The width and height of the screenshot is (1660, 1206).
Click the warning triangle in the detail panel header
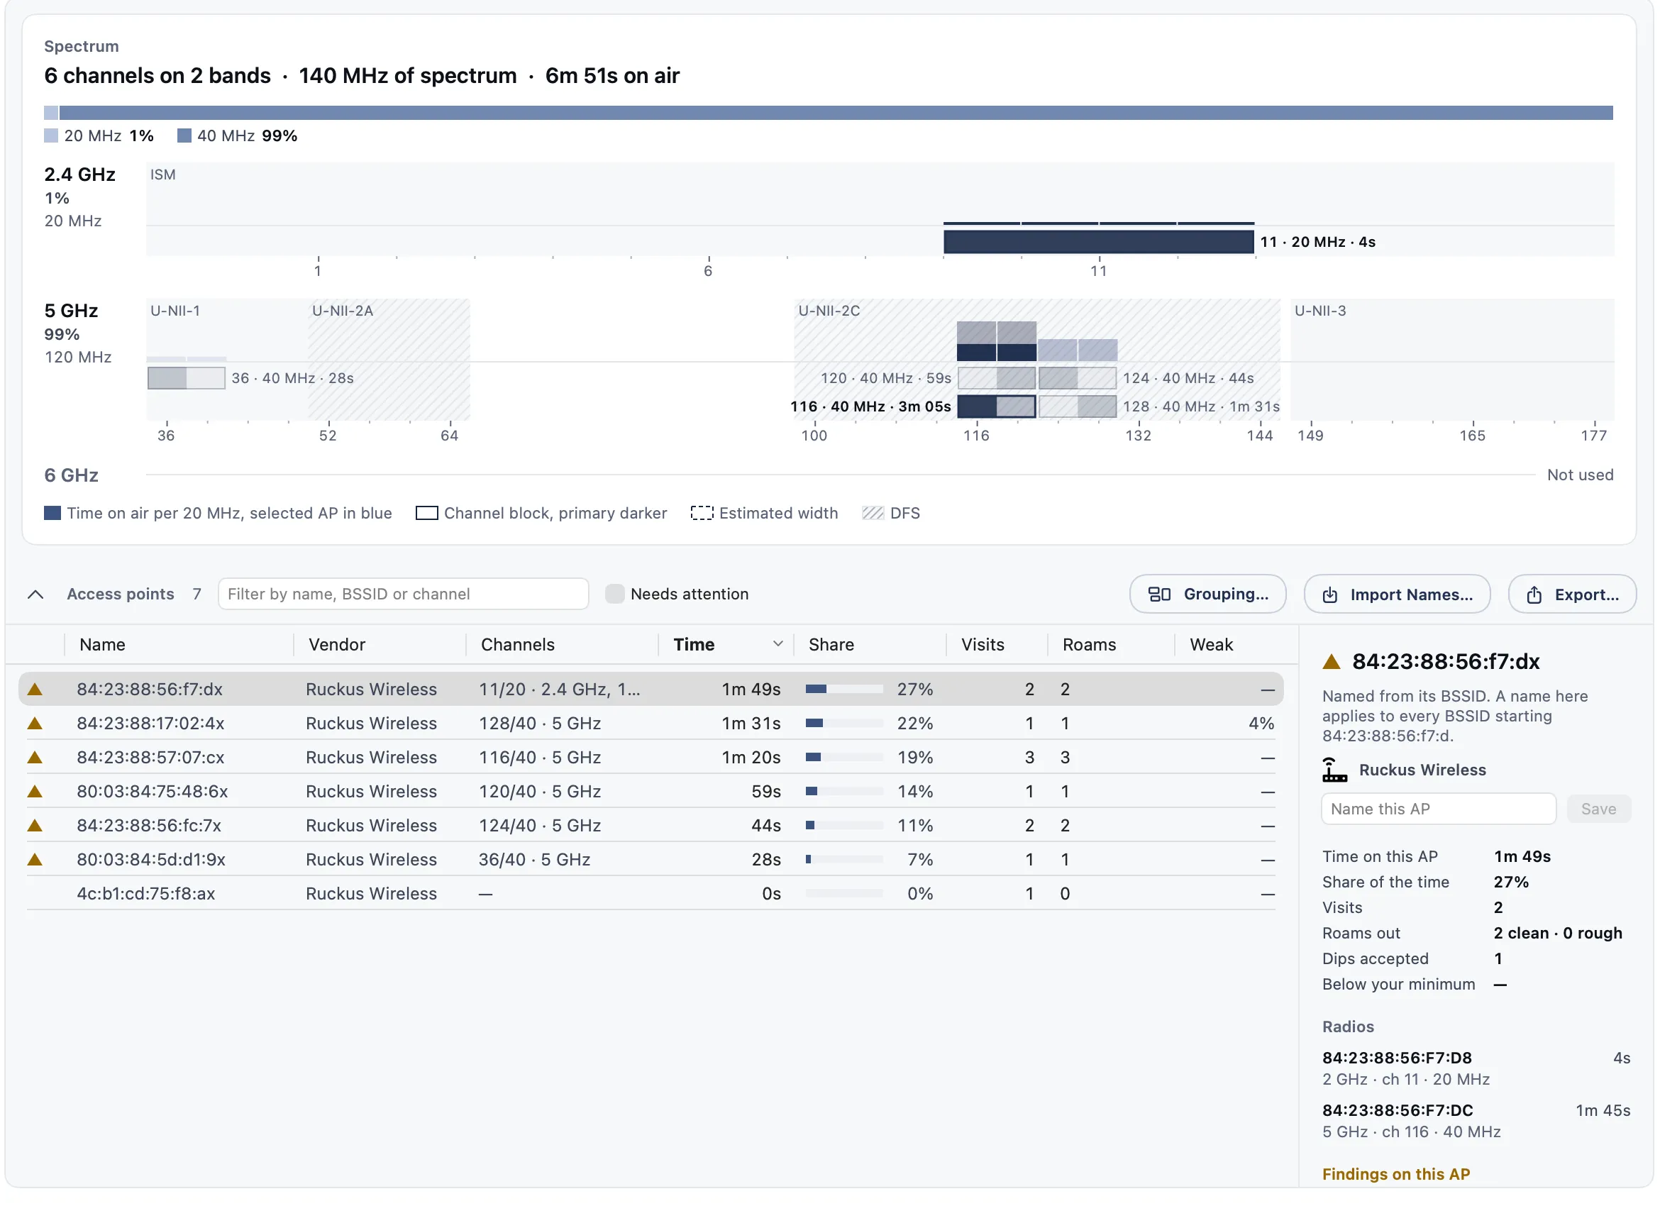pos(1332,663)
